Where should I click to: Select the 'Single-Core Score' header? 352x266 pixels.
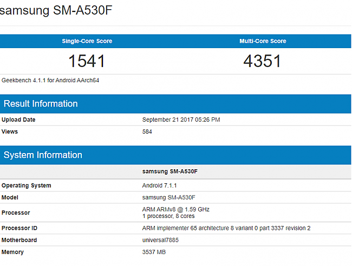tap(87, 41)
